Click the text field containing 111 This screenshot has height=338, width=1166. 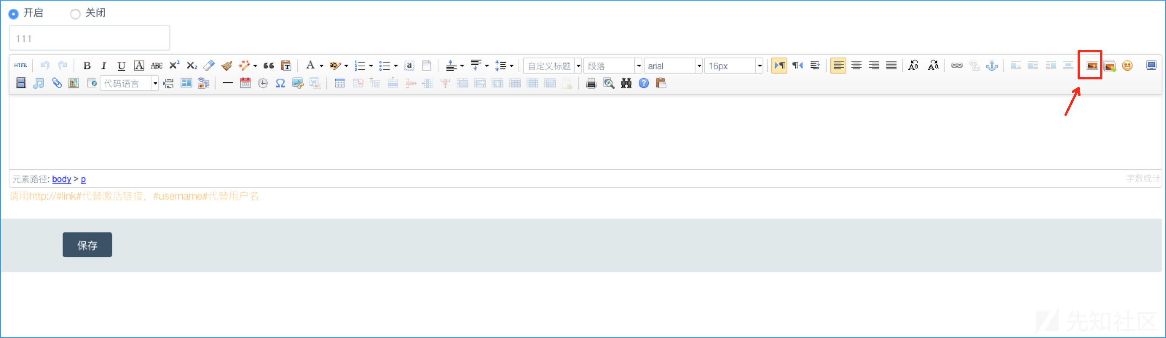click(x=89, y=39)
